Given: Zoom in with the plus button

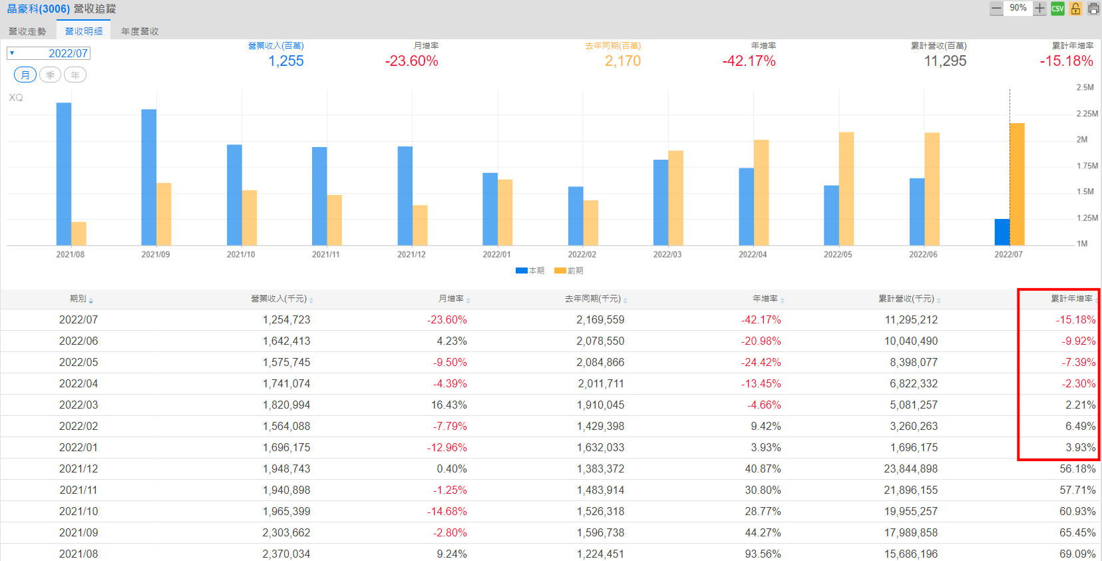Looking at the screenshot, I should click(x=1039, y=9).
